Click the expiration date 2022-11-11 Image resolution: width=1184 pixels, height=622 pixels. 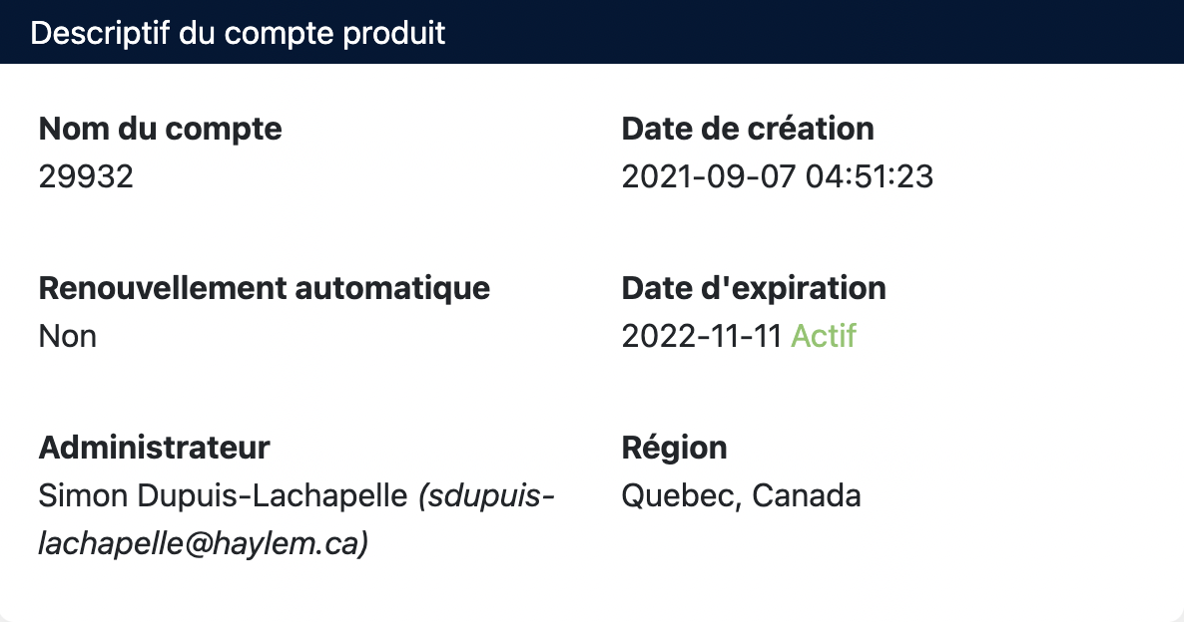tap(701, 336)
